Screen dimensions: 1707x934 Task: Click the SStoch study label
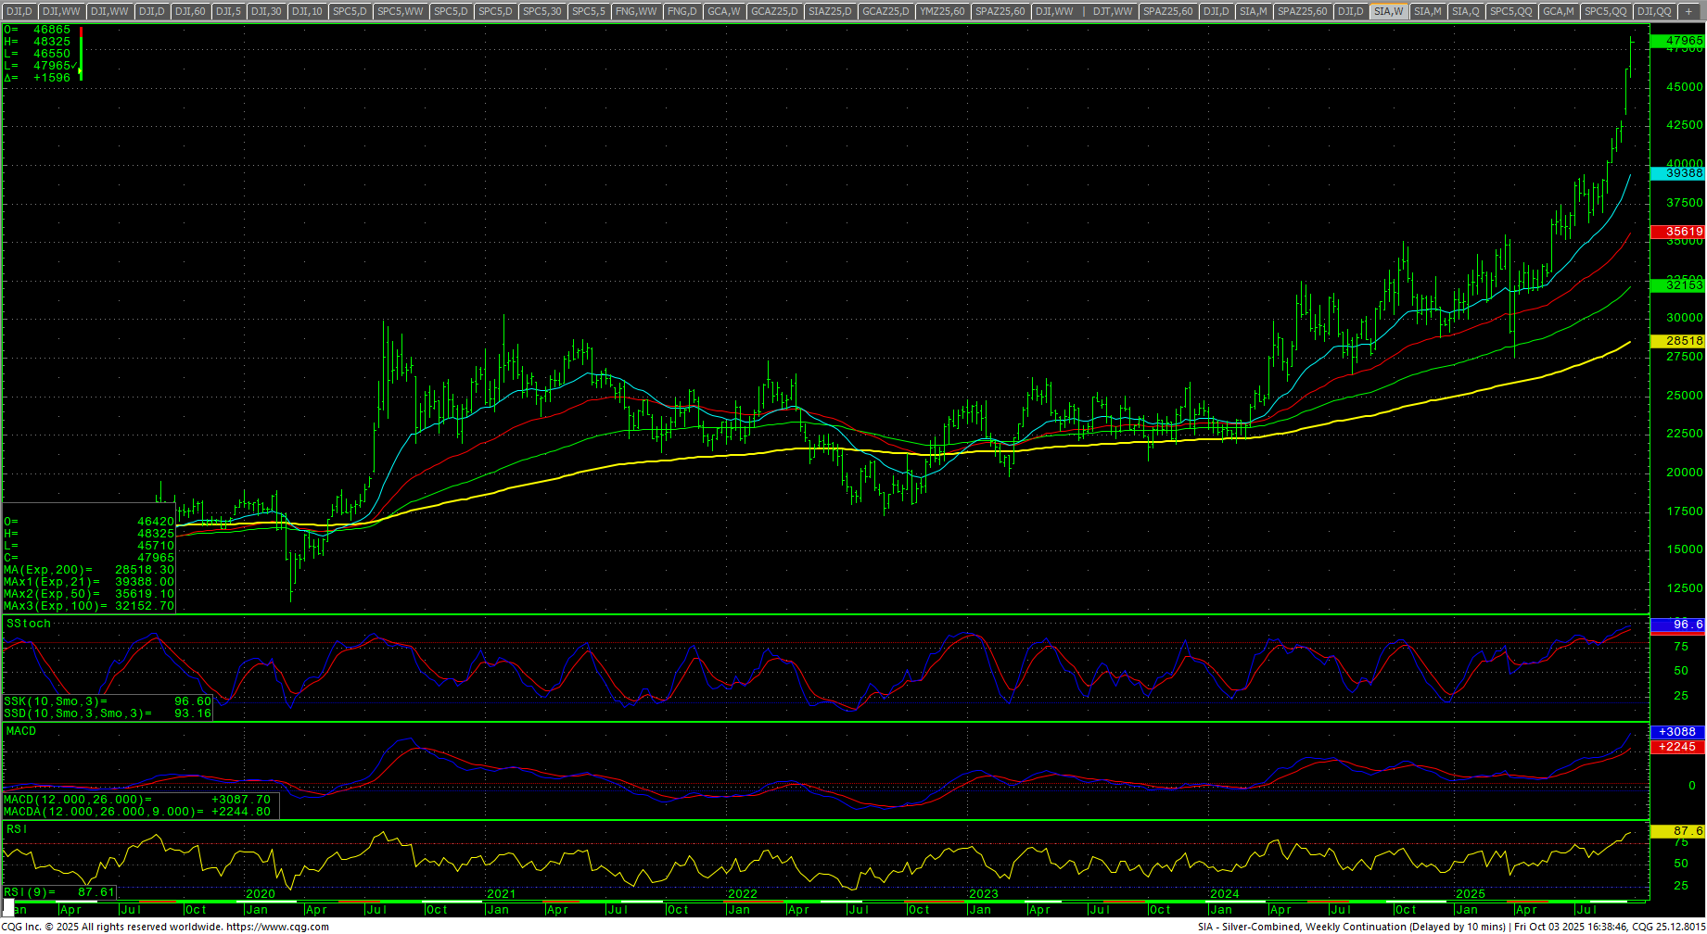(x=29, y=624)
